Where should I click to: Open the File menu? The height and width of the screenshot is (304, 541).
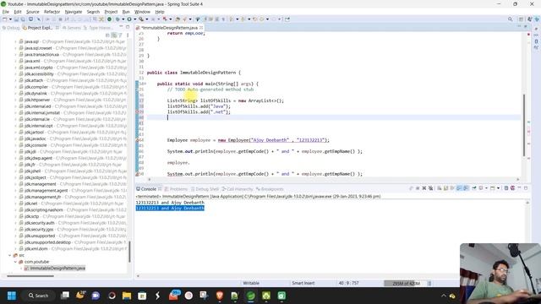click(6, 12)
